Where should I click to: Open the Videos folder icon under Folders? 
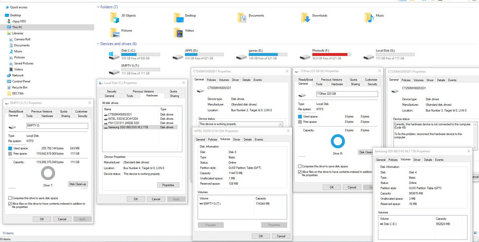[178, 33]
